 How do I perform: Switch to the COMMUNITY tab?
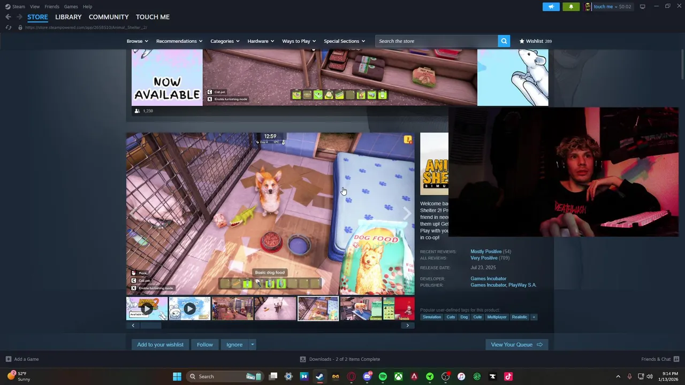(x=109, y=17)
